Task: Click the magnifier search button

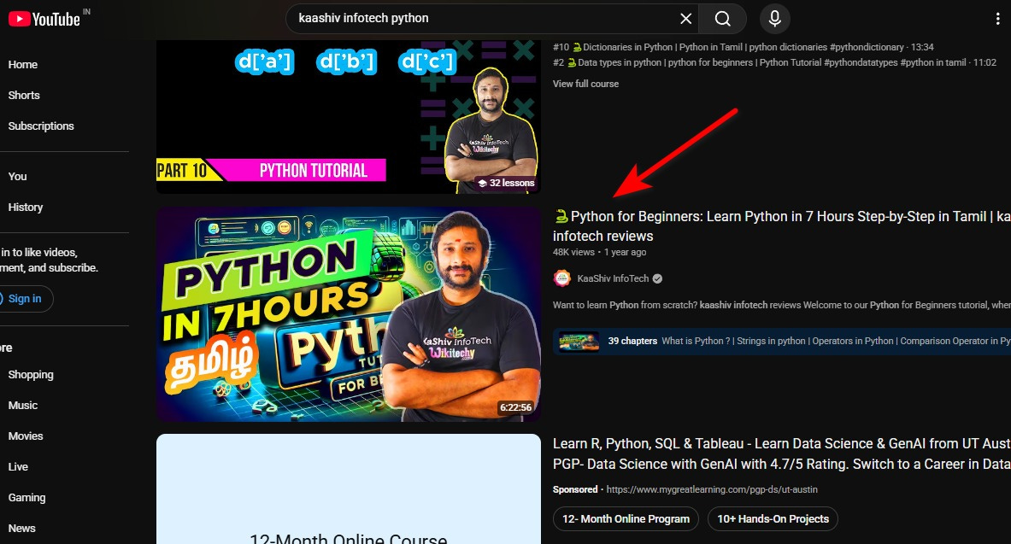Action: (723, 19)
